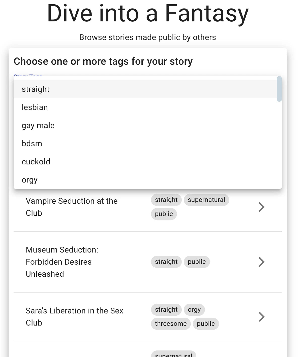
Task: Choose the cuckold tag option
Action: point(36,162)
